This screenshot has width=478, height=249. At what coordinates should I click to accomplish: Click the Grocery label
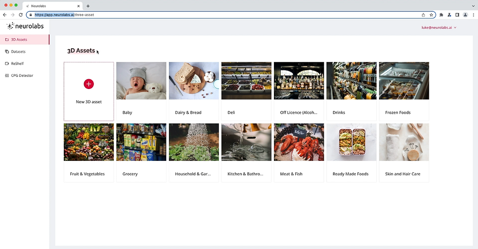(130, 174)
